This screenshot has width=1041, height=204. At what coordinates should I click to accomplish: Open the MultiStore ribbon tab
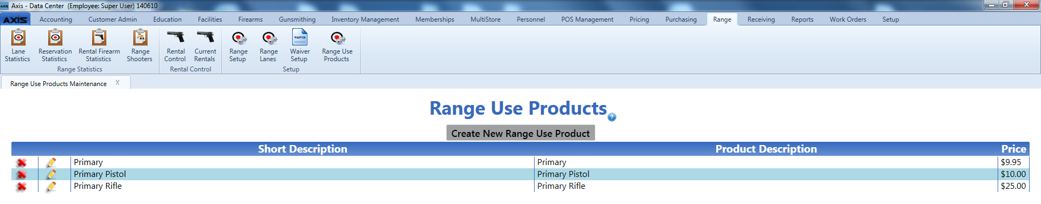(x=486, y=19)
